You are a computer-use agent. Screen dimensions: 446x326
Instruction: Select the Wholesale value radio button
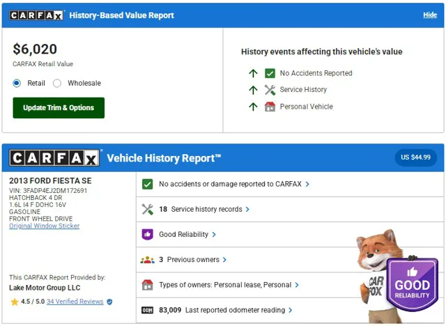[57, 83]
